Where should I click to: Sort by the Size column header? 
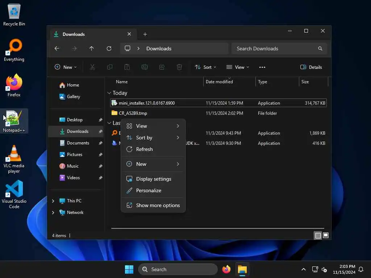coord(313,82)
